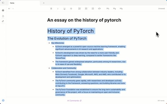The image size is (167, 104).
Task: Open AI Commands
Action: (74, 101)
